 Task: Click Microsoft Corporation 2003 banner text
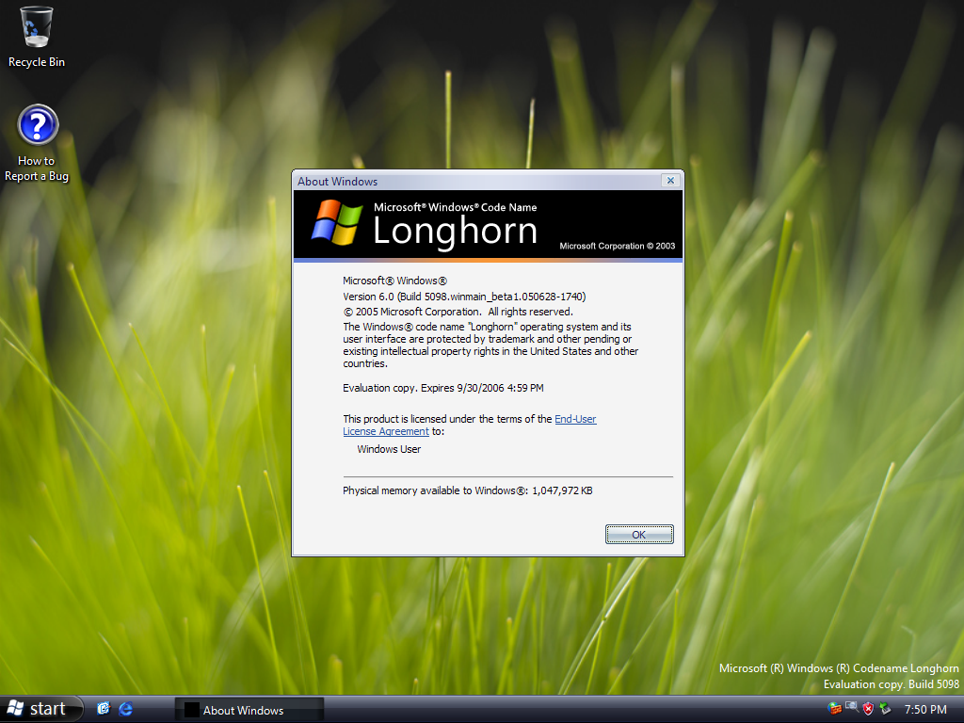618,246
